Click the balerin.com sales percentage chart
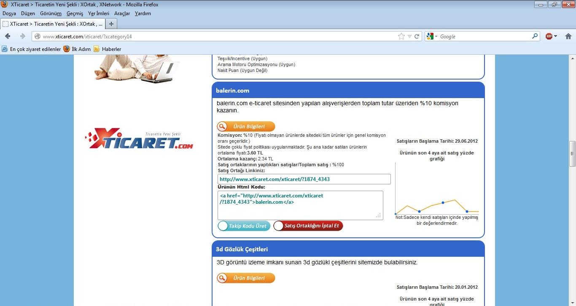576x306 pixels. click(437, 189)
